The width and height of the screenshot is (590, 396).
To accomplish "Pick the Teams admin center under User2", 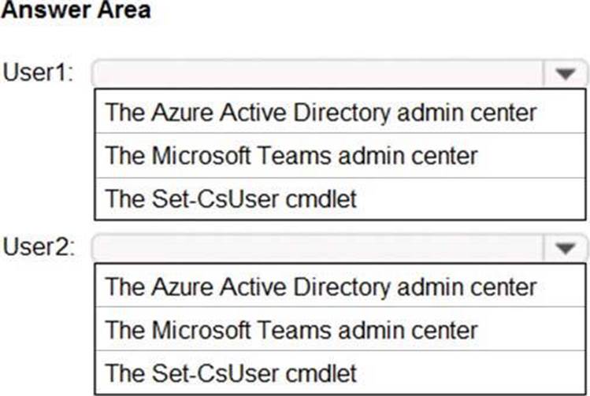I will 291,329.
